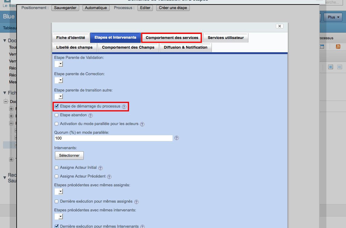Open Etapes précédentes avec mêmes intervenants dropdown
The height and width of the screenshot is (228, 346).
tap(59, 217)
